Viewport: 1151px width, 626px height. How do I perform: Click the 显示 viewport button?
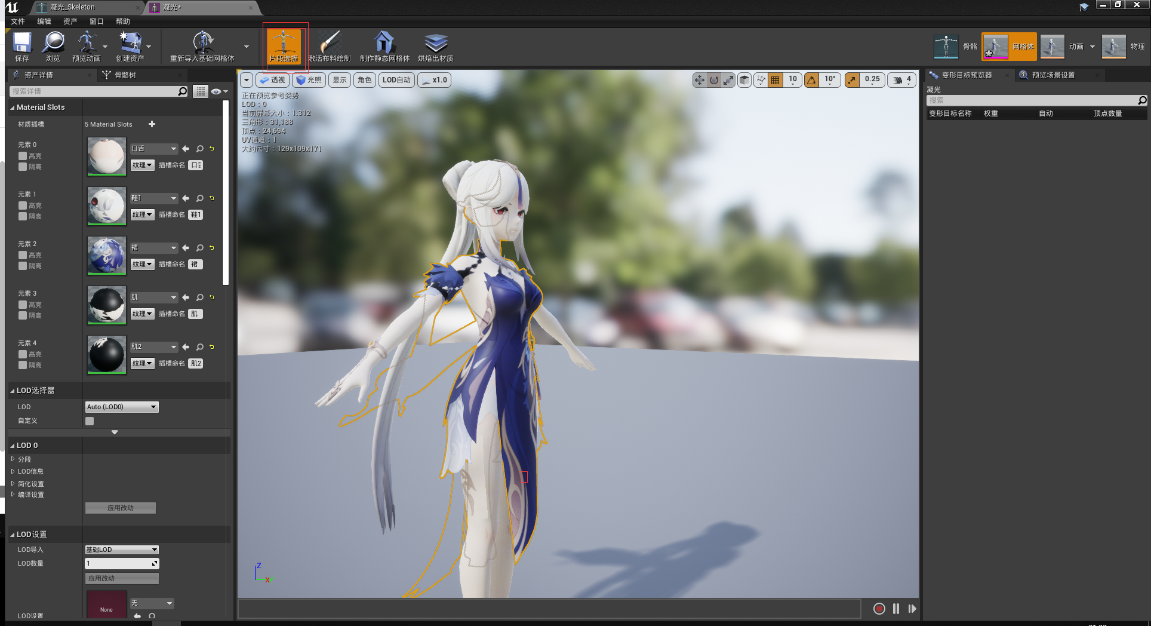[340, 80]
